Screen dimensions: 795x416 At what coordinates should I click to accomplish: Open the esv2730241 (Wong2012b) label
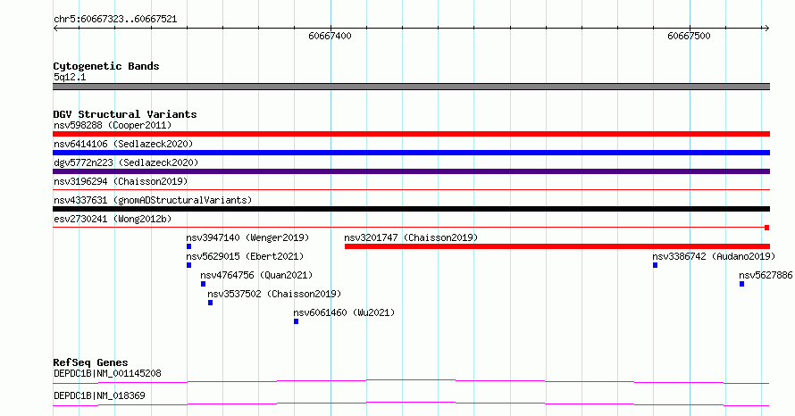click(113, 219)
